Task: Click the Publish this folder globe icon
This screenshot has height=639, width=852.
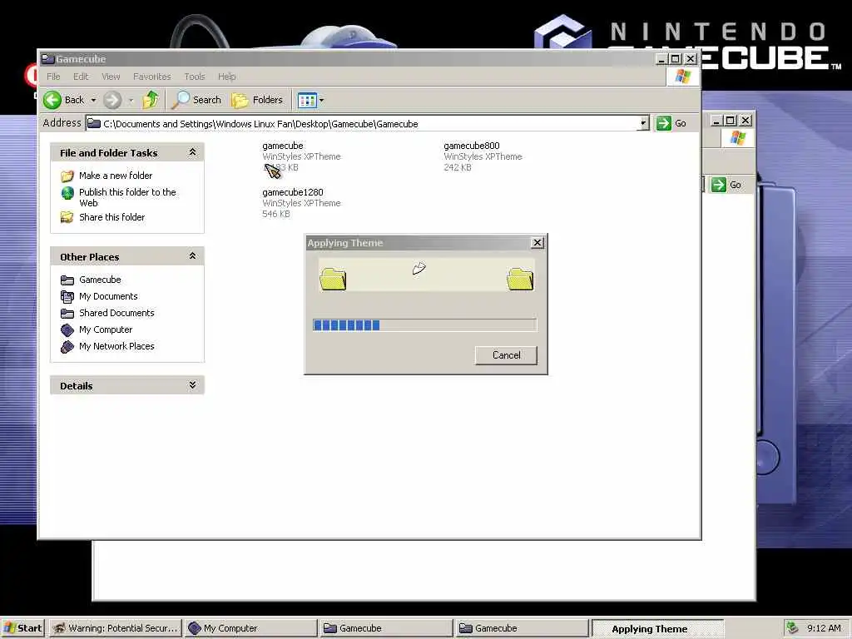Action: tap(67, 193)
